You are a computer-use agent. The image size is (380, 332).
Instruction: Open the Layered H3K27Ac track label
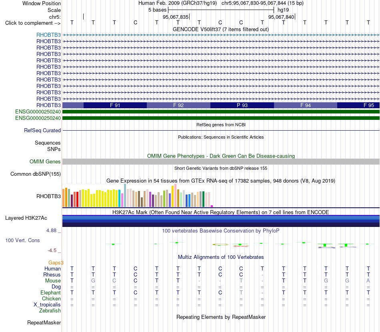(26, 218)
